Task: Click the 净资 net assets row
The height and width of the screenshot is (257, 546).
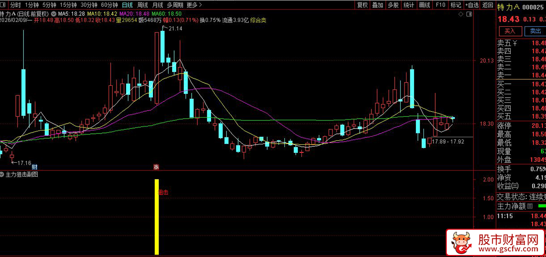Action: pos(521,178)
